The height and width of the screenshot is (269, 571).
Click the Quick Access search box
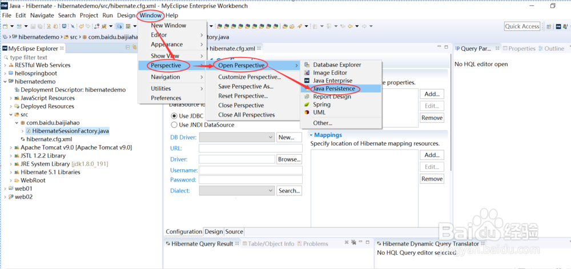522,26
